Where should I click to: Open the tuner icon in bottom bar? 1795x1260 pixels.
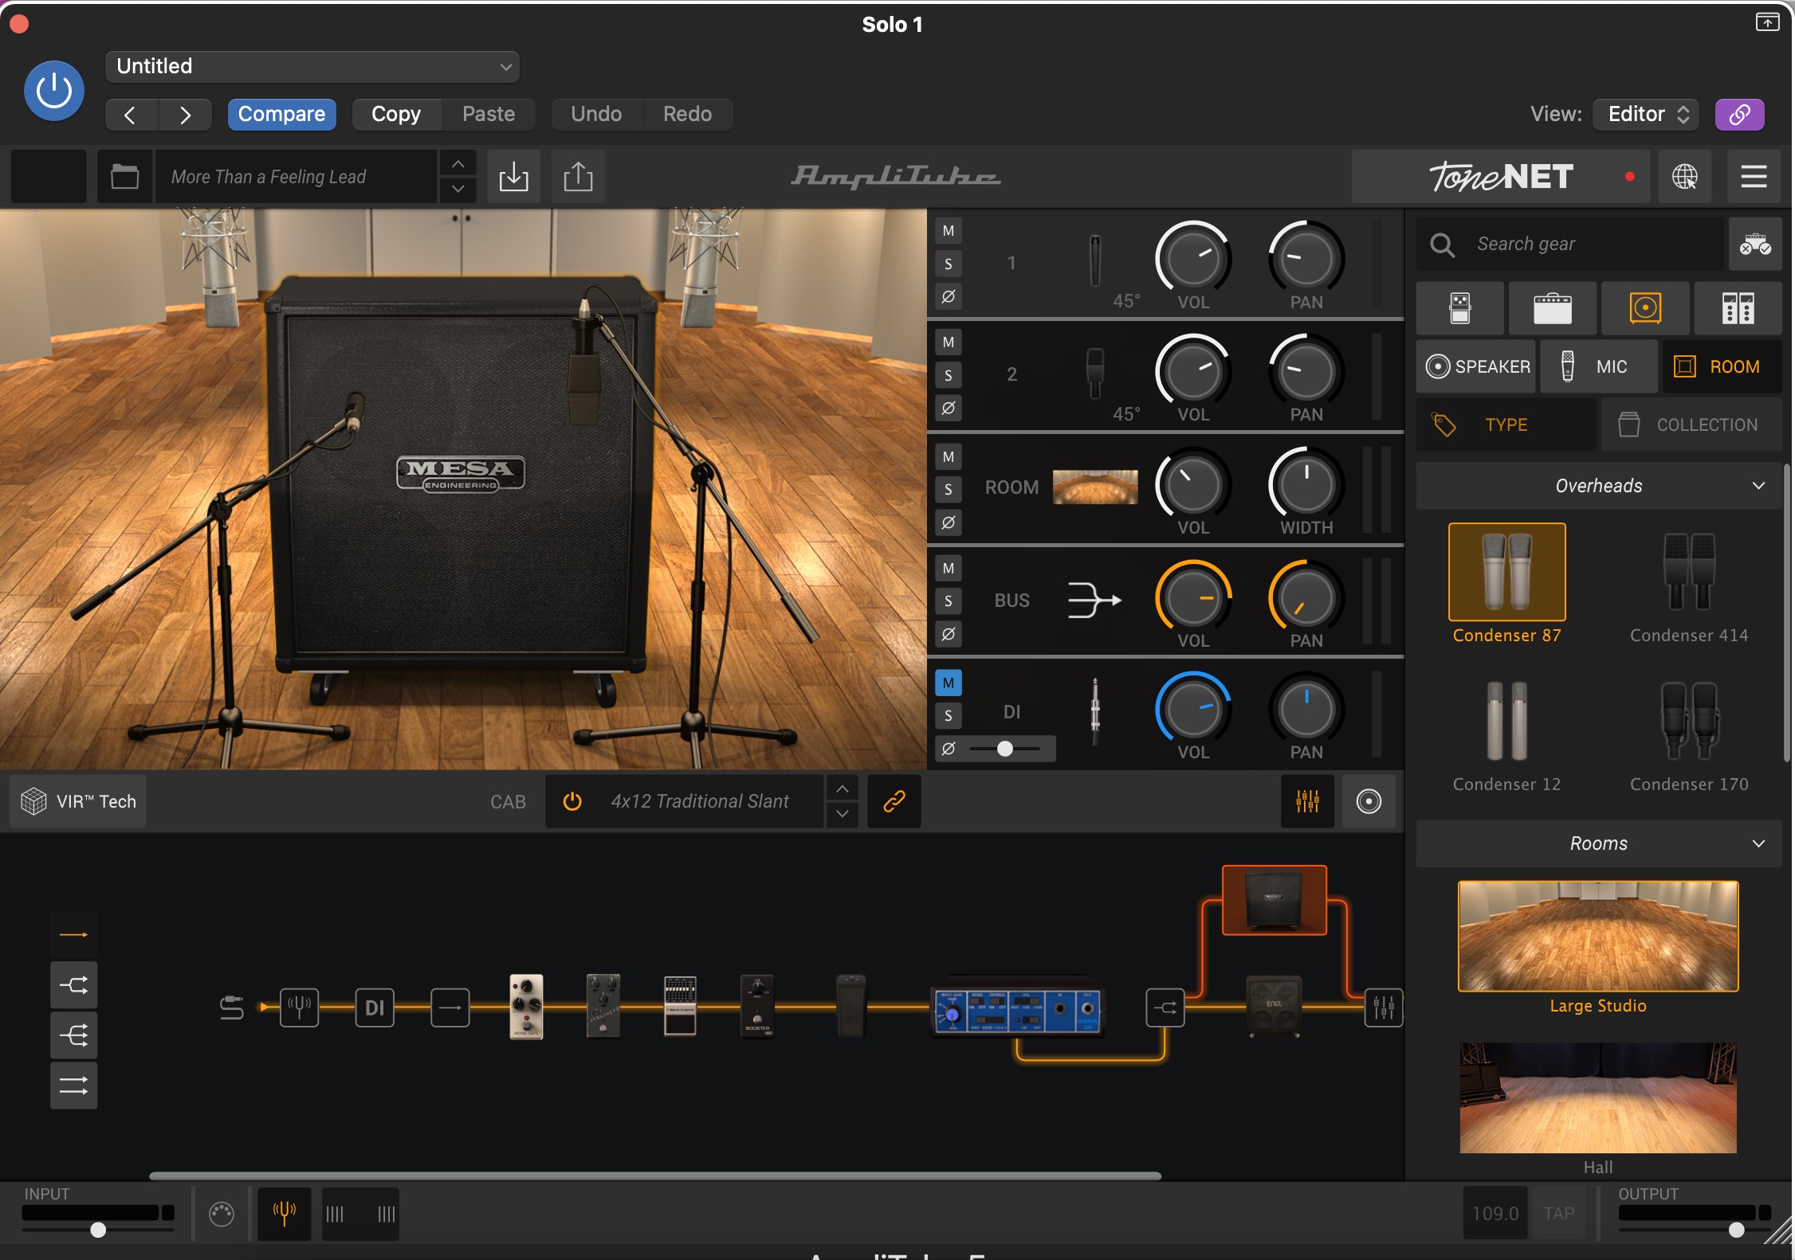[x=285, y=1214]
